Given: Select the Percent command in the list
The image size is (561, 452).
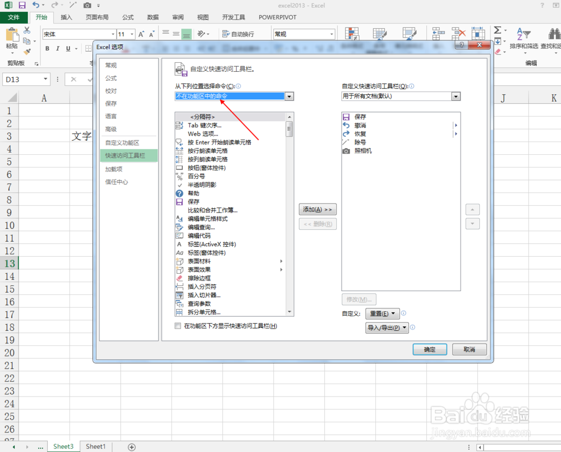Looking at the screenshot, I should tap(196, 176).
